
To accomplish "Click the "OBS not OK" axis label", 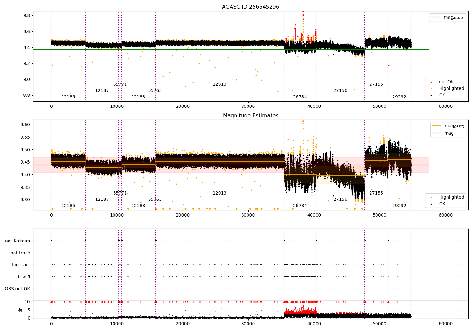I will pyautogui.click(x=17, y=289).
